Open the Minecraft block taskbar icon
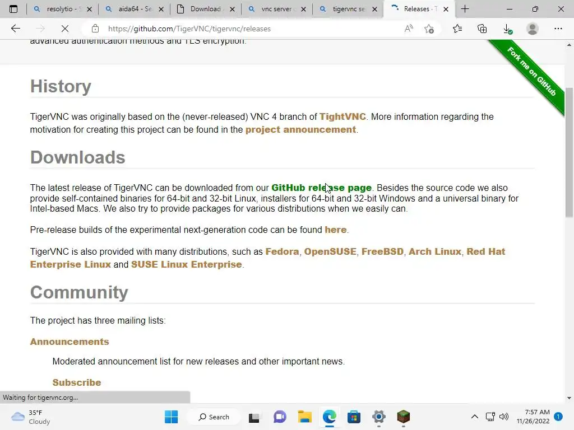This screenshot has width=574, height=430. [x=404, y=417]
